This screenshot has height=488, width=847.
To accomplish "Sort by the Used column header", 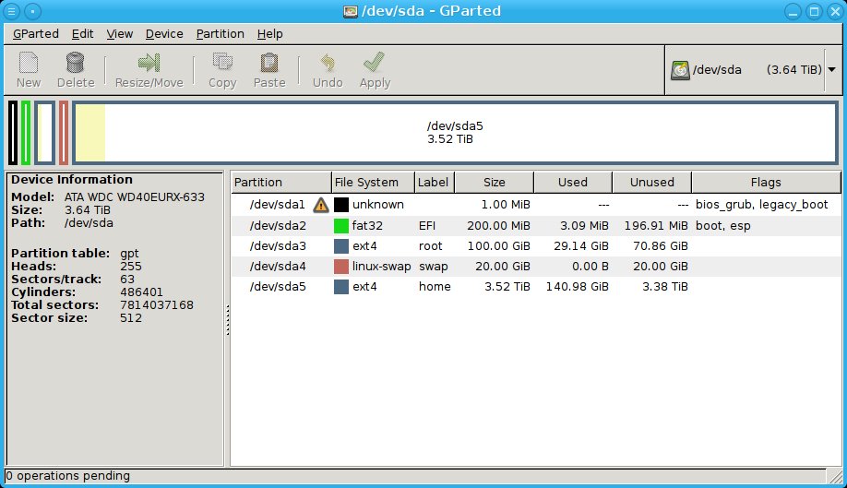I will point(573,183).
